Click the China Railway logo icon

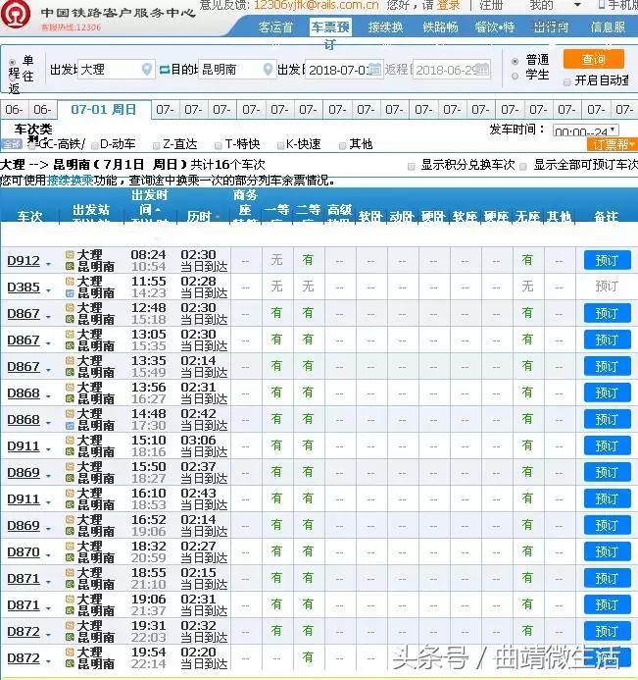point(15,13)
